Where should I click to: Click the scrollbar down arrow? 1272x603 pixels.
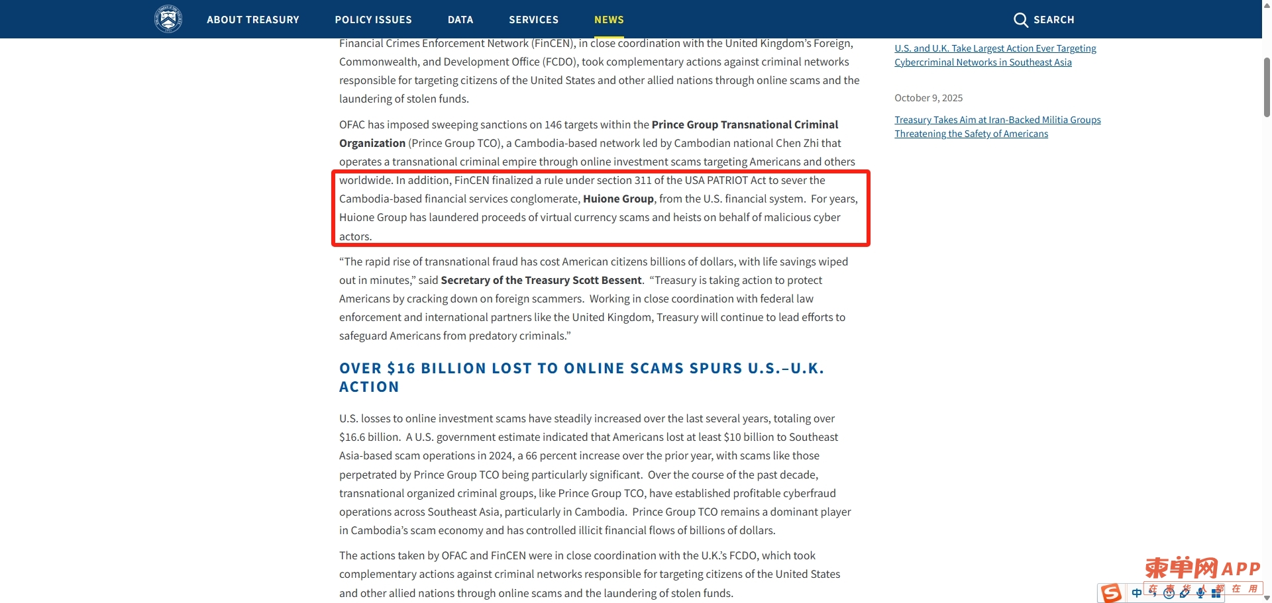point(1267,598)
